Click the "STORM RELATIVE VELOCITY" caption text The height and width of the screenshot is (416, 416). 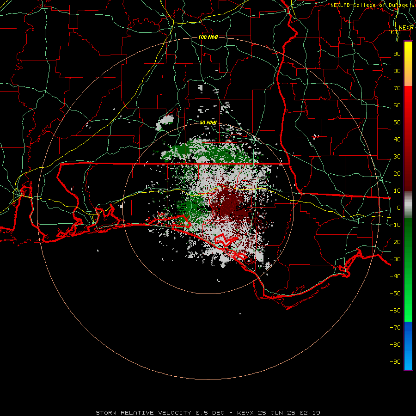click(x=144, y=413)
